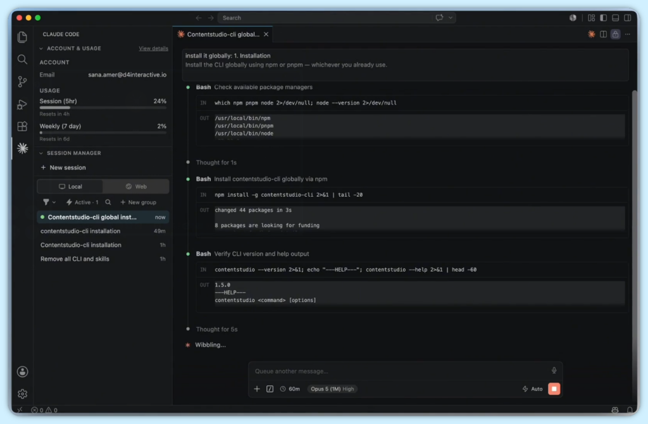Expand the Thought for 1s block

pyautogui.click(x=216, y=163)
